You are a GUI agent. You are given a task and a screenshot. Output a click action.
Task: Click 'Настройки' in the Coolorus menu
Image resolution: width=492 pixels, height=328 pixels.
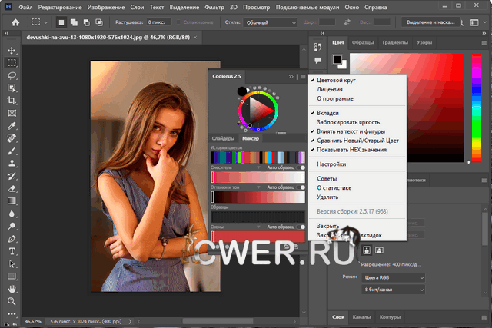pyautogui.click(x=331, y=164)
